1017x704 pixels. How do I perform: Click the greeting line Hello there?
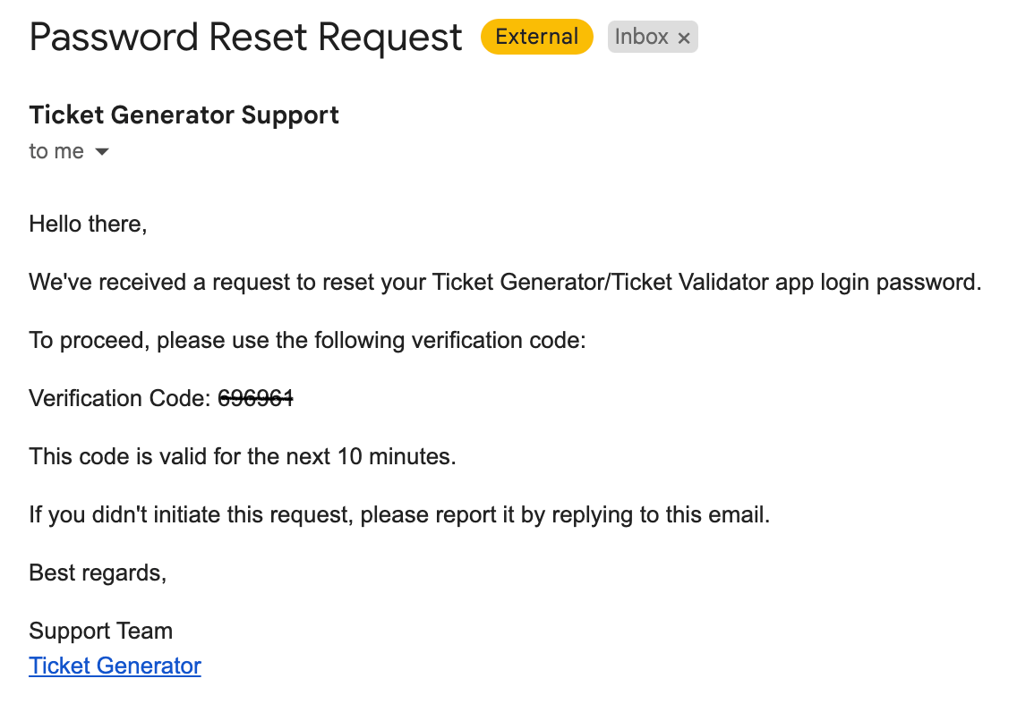[x=87, y=224]
